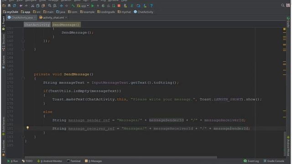Select the main breadcrumb folder

48,12
